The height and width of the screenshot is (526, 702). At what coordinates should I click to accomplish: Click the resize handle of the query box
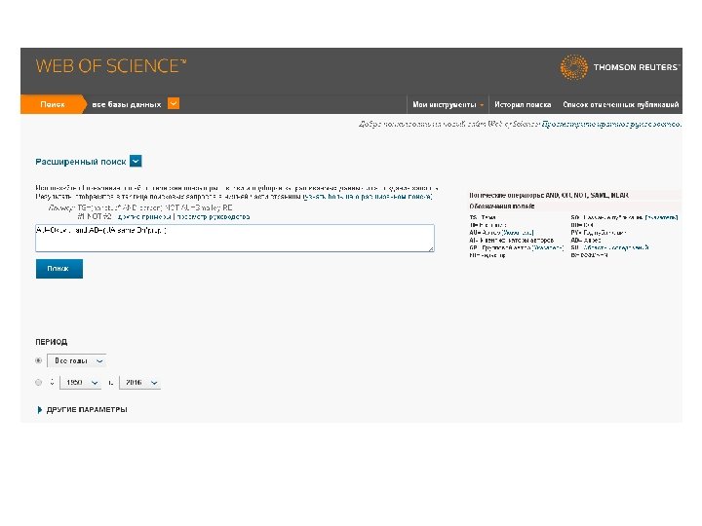tap(431, 248)
